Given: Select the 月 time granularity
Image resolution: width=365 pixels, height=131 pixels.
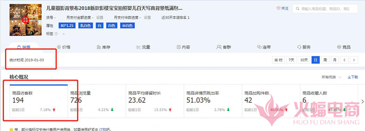Looking at the screenshot, I should click(335, 60).
